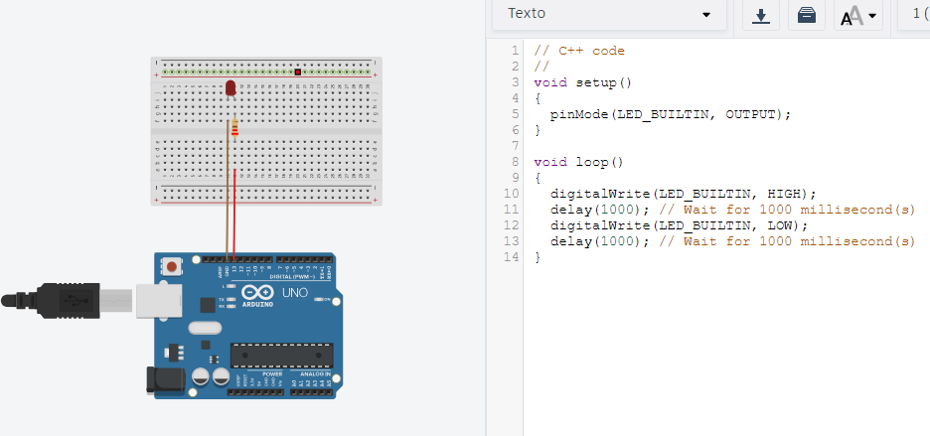Select the brown wire below the resistor
Viewport: 930px width, 436px height.
tap(228, 199)
